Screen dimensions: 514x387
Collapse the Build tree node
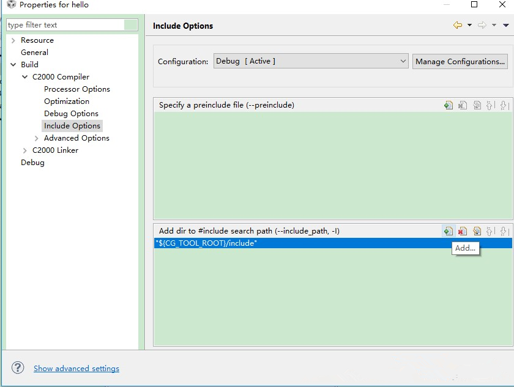tap(13, 65)
